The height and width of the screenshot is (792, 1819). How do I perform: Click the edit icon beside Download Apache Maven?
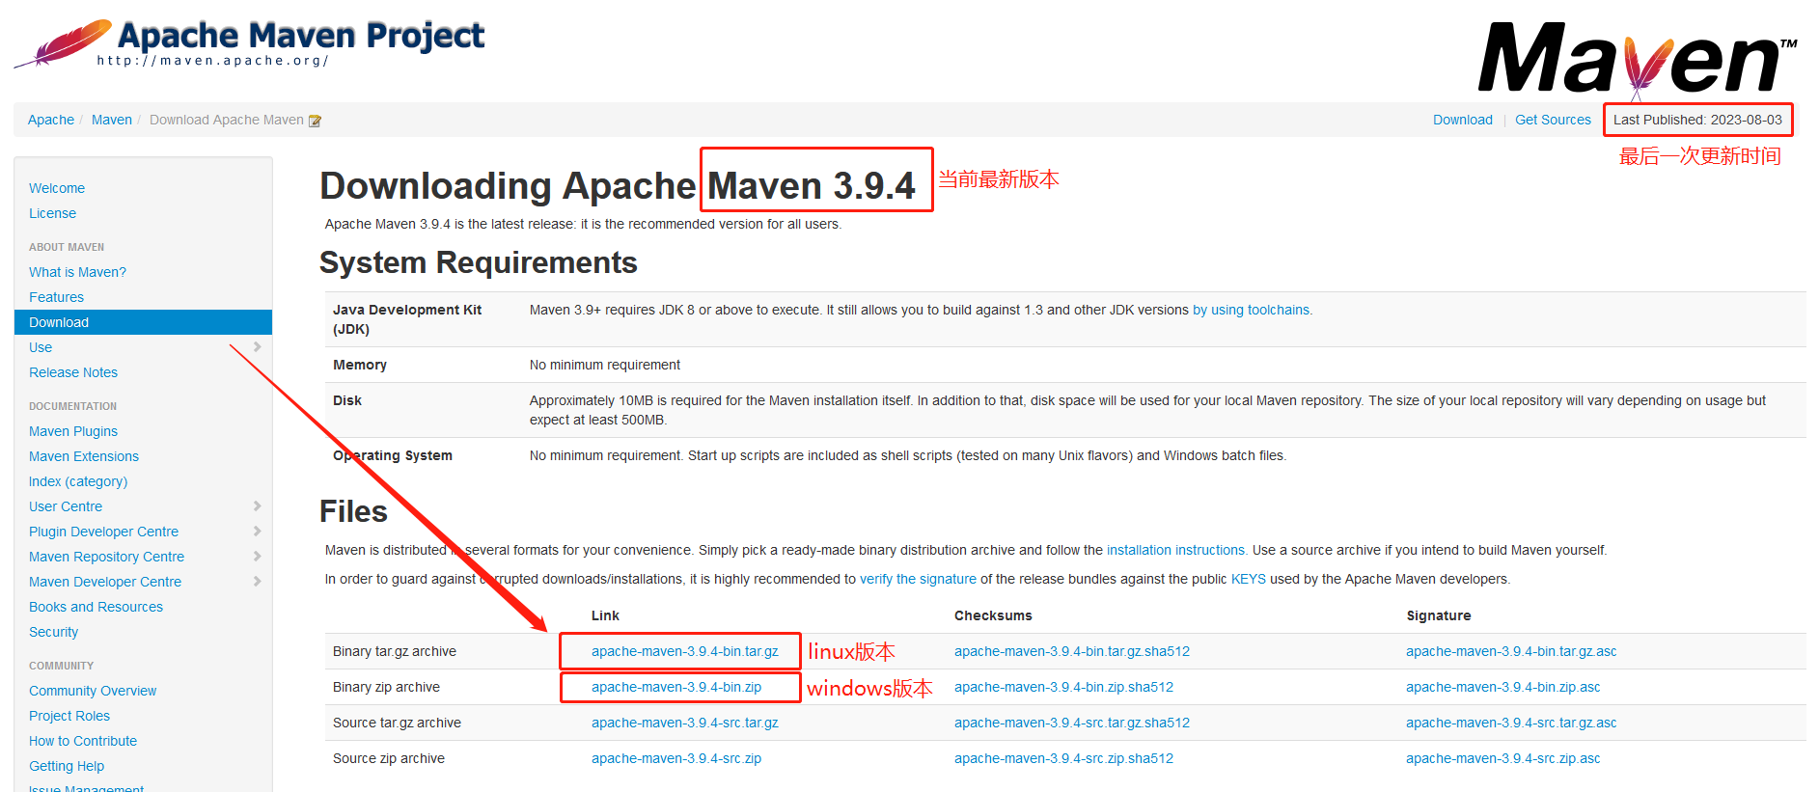[315, 121]
